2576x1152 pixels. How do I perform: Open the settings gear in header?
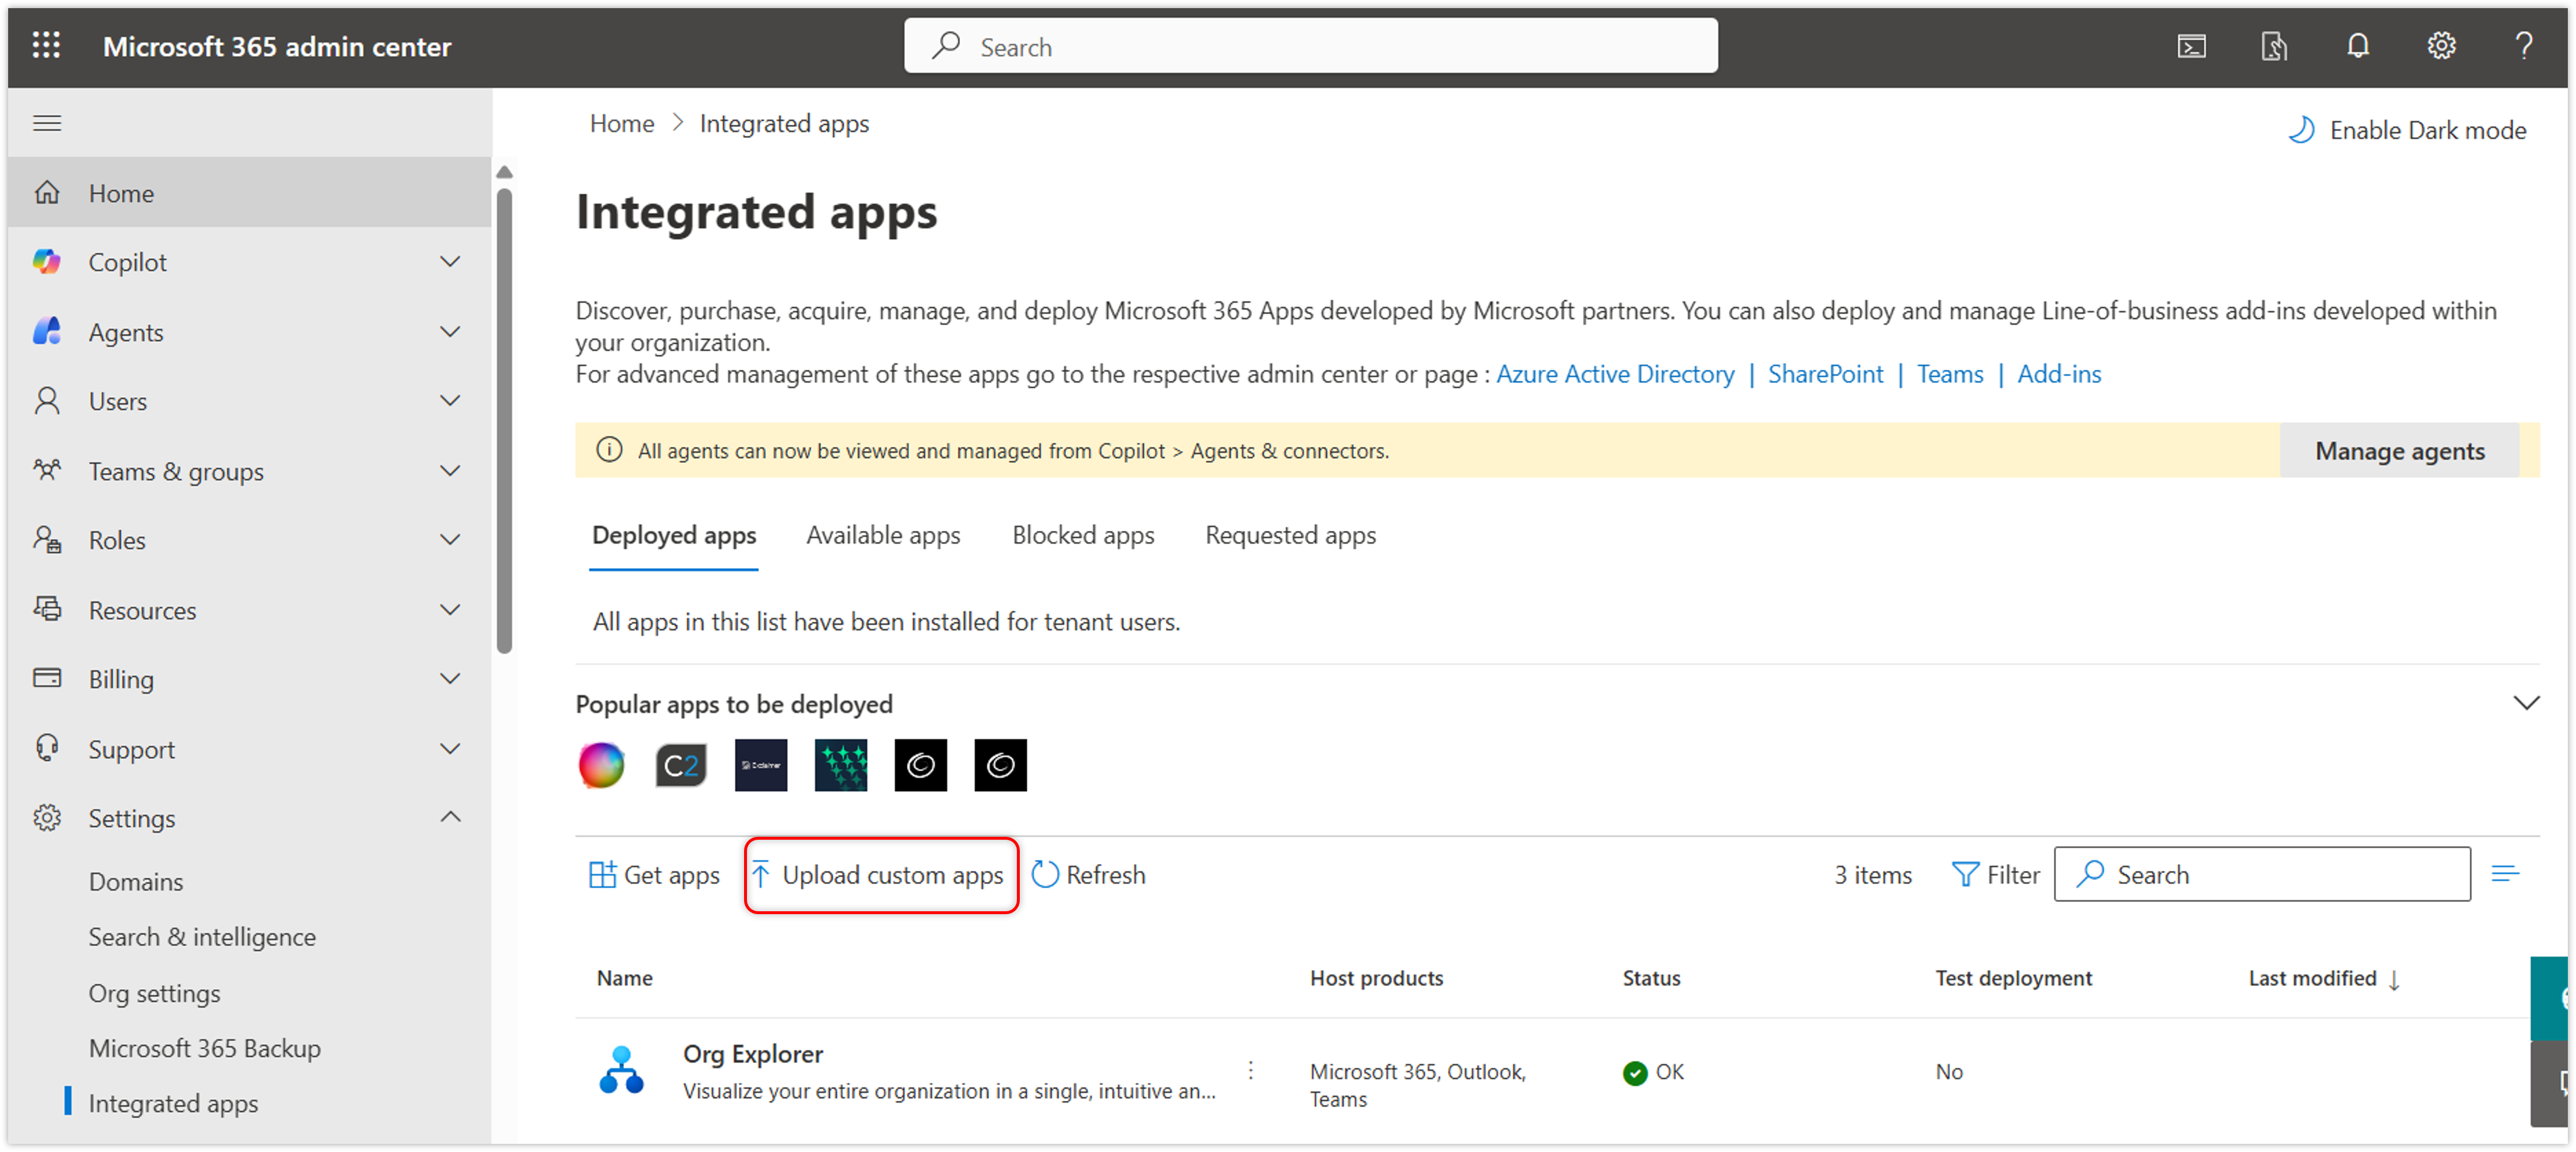tap(2441, 46)
